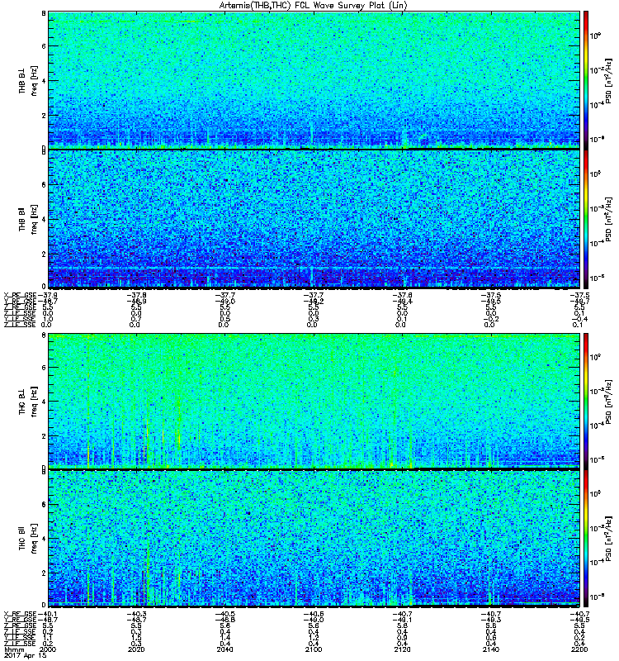
Task: Click the color bar beside the THC B⊥ panel
Action: tap(586, 401)
